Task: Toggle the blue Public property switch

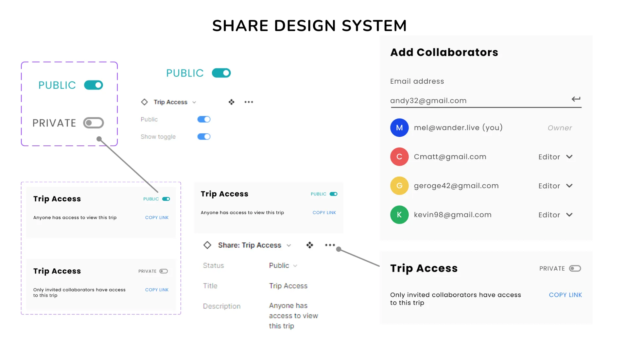Action: [x=204, y=119]
